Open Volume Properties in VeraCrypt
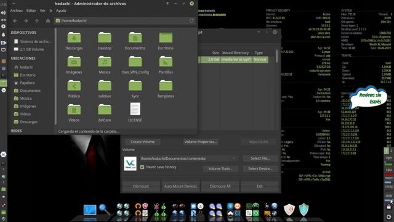The image size is (394, 222). pos(200,142)
